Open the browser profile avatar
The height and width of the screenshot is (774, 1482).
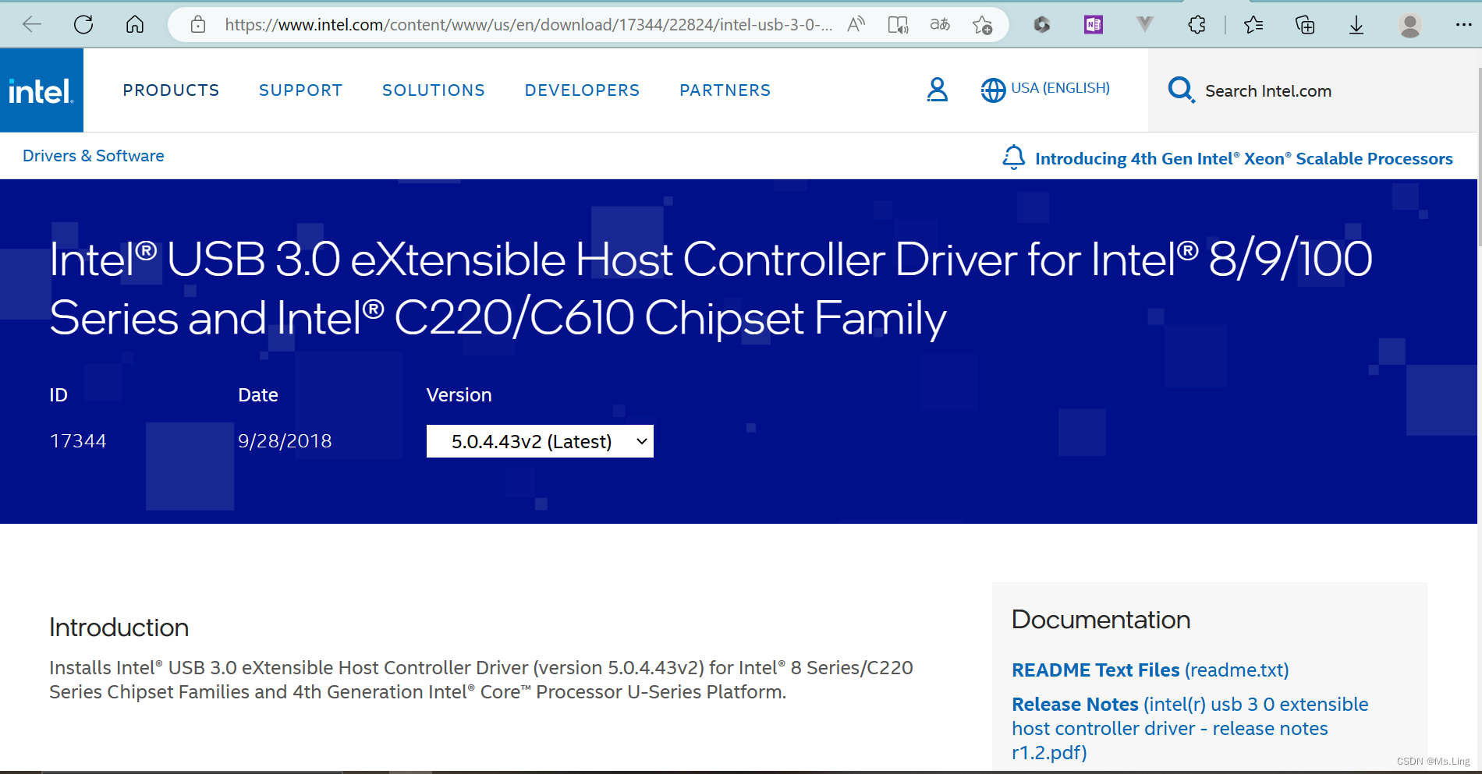pyautogui.click(x=1409, y=25)
